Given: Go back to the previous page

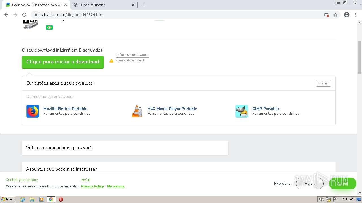Looking at the screenshot, I should [x=6, y=15].
